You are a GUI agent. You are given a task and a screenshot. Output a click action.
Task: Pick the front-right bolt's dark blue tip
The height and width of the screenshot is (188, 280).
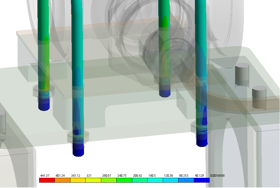(x=202, y=140)
